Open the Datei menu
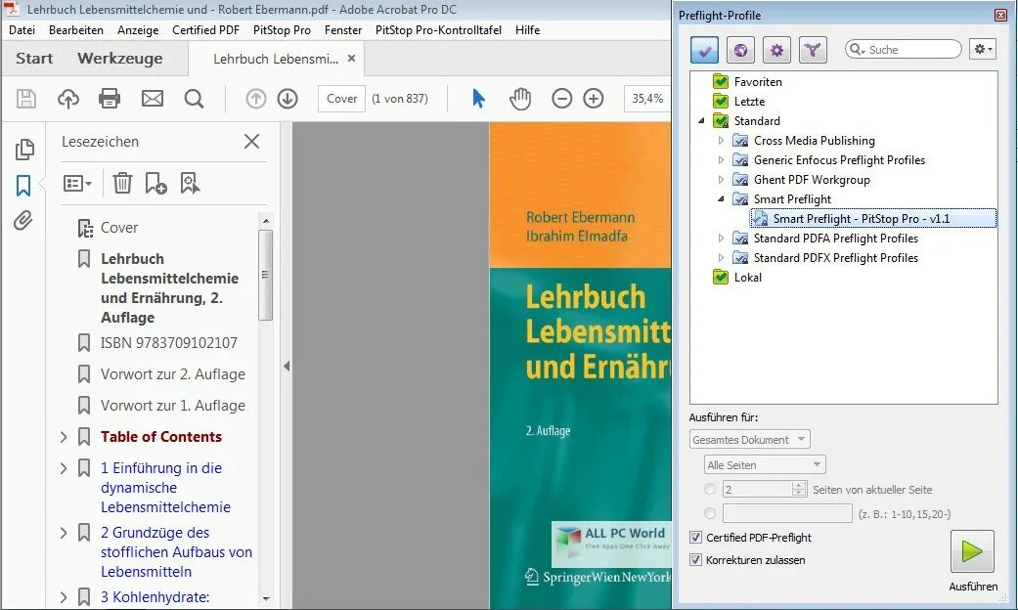This screenshot has width=1018, height=610. point(22,30)
